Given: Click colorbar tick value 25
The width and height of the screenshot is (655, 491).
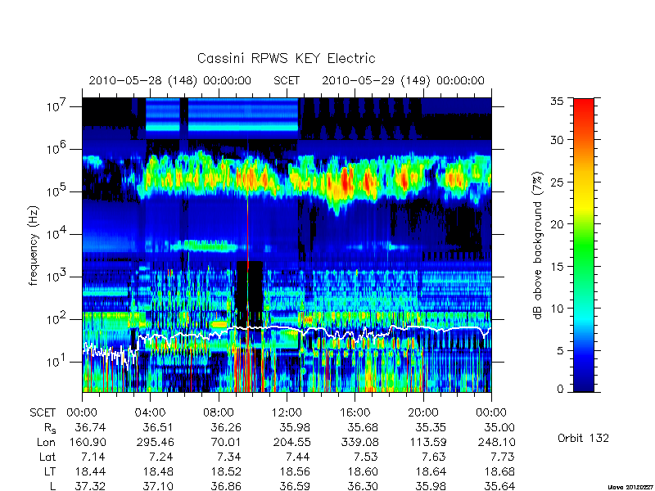Looking at the screenshot, I should [557, 182].
